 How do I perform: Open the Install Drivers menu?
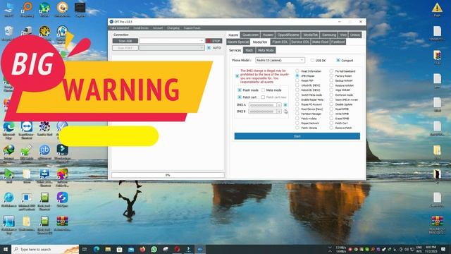pos(141,28)
